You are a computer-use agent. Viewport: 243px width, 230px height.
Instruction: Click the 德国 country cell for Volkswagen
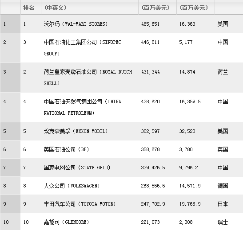click(x=223, y=186)
